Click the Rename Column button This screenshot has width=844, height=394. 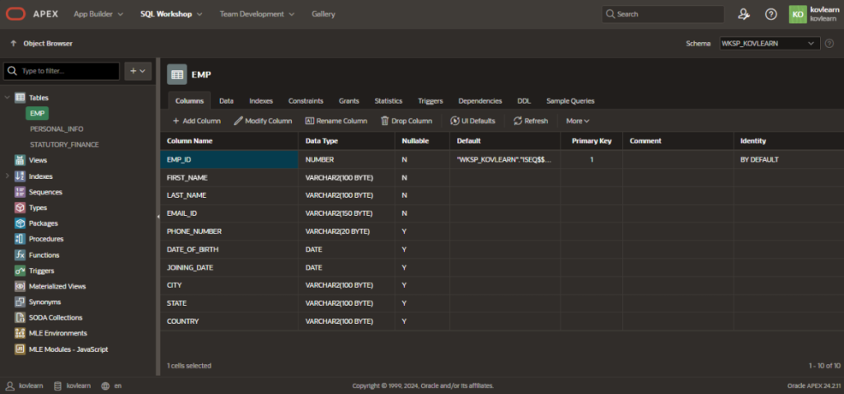[336, 120]
